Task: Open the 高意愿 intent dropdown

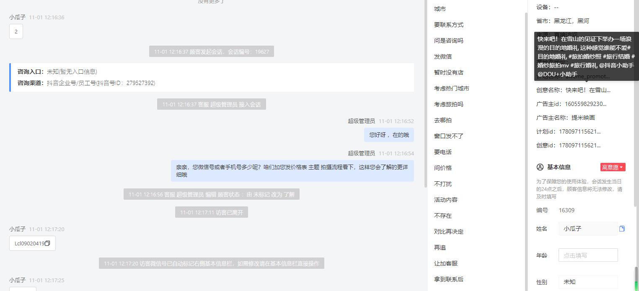Action: click(x=613, y=167)
